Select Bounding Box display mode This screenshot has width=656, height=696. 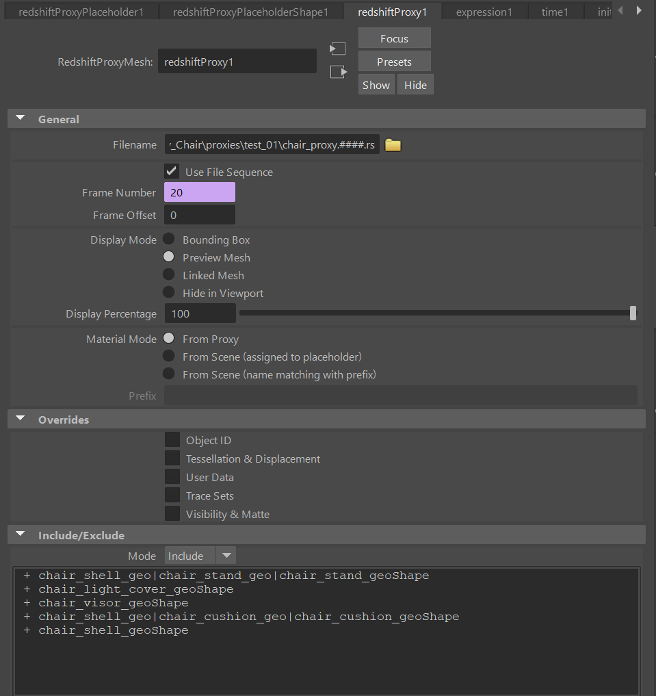point(168,239)
